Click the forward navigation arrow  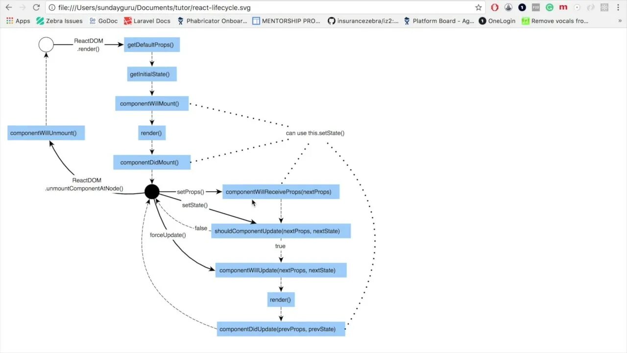22,7
